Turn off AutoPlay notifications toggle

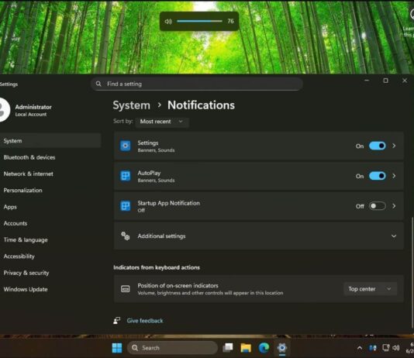(x=378, y=176)
